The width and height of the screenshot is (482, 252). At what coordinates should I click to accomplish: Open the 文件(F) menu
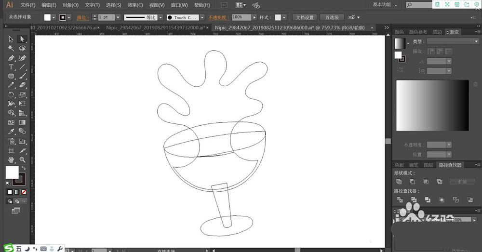coord(28,5)
